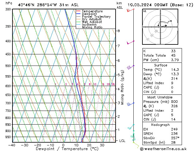Click the Surface section heading
The width and height of the screenshot is (196, 151).
(x=160, y=65)
